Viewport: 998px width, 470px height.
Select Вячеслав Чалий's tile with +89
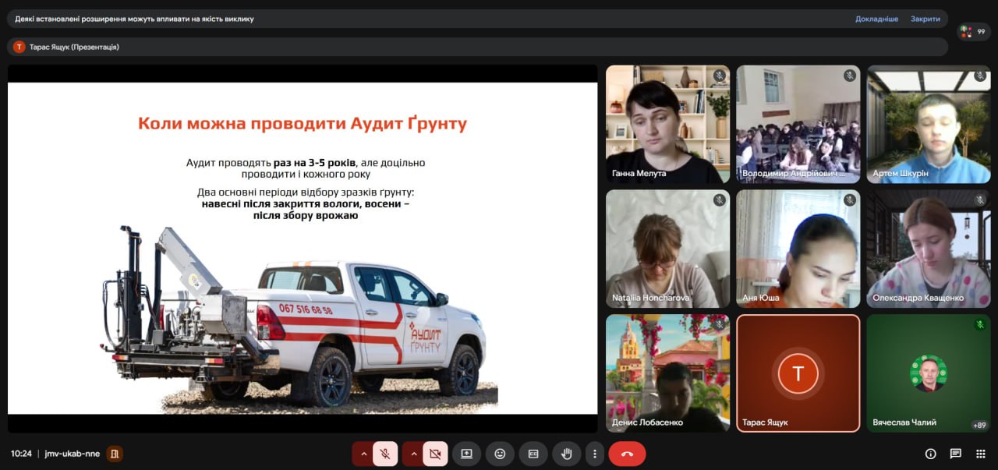(x=928, y=373)
